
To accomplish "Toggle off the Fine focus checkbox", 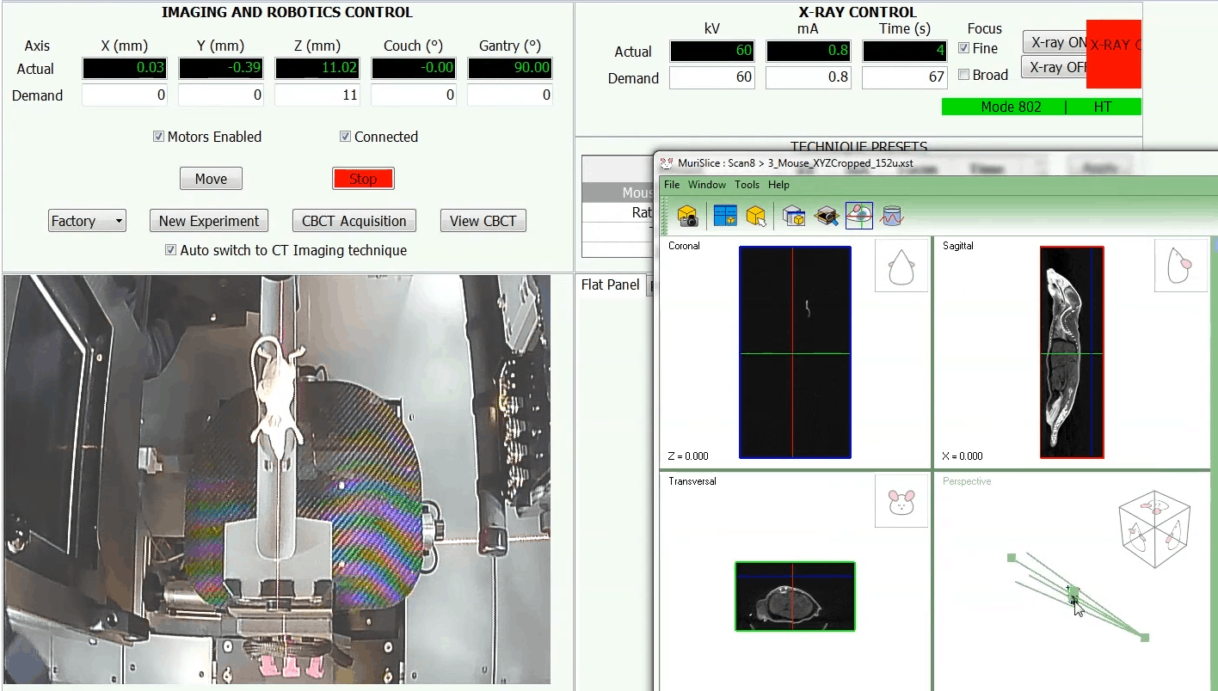I will [964, 48].
